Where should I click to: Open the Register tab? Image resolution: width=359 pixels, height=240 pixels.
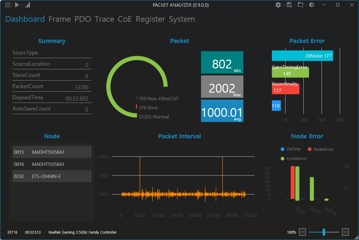coord(150,19)
